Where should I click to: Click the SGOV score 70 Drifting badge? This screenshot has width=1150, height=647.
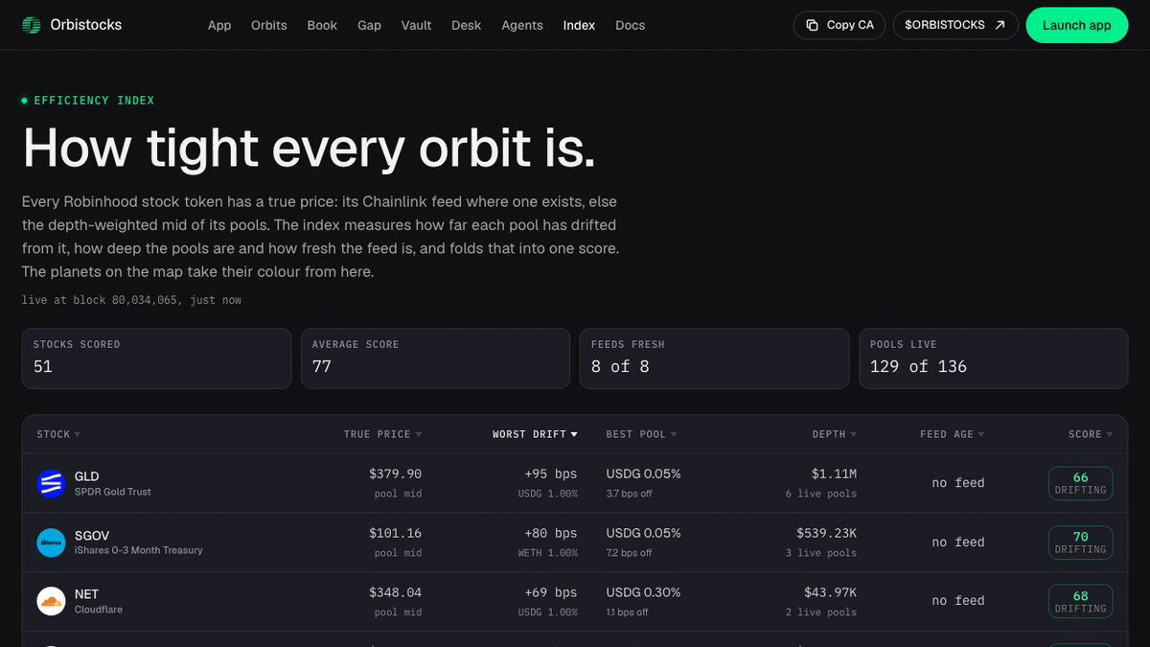1080,543
